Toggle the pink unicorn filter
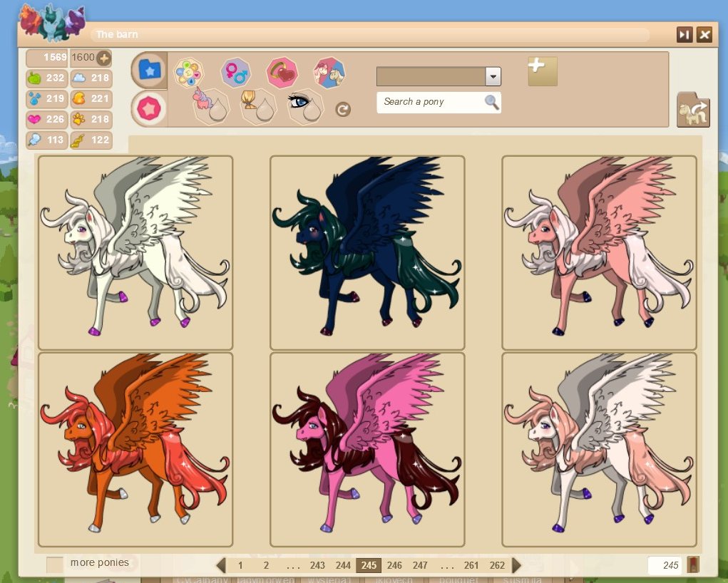Screen dimensions: 728x583 pyautogui.click(x=210, y=105)
